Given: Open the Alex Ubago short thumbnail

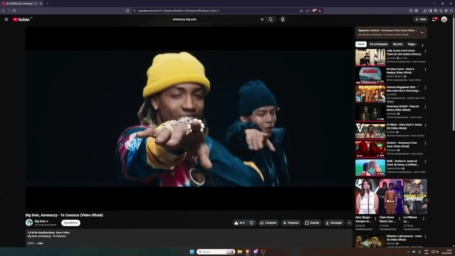Looking at the screenshot, I should click(367, 196).
